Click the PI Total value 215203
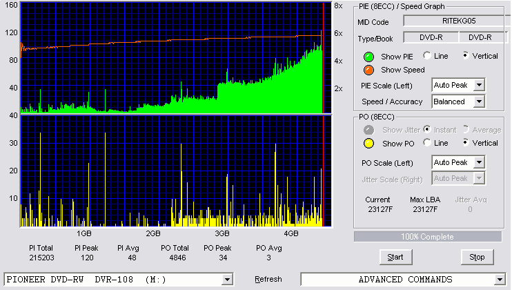Viewport: 512px width, 290px height. click(41, 258)
